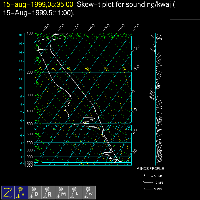This screenshot has width=200, height=200.
Task: Select the K sounding station icon
Action: [x=22, y=192]
